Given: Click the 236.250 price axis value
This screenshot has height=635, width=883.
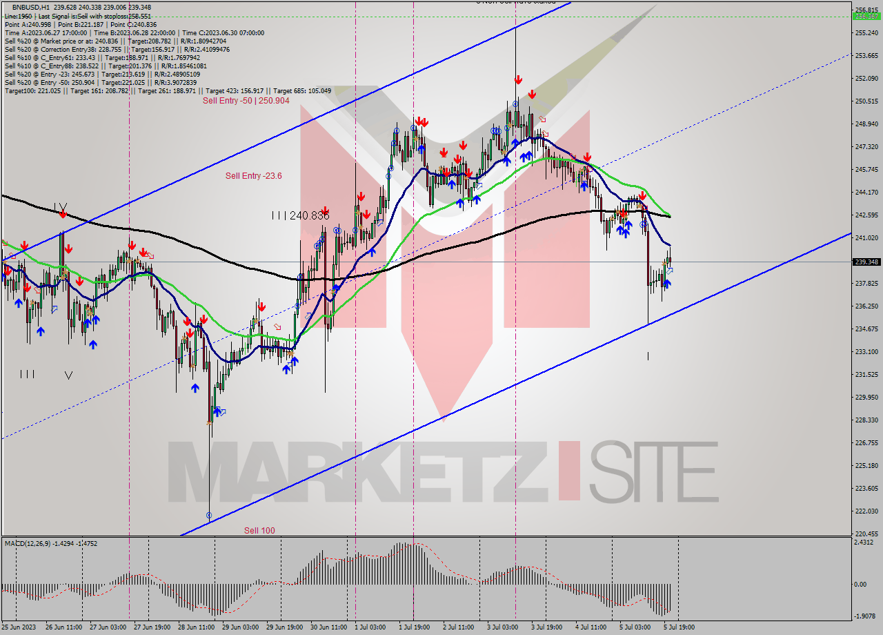Looking at the screenshot, I should tap(866, 306).
